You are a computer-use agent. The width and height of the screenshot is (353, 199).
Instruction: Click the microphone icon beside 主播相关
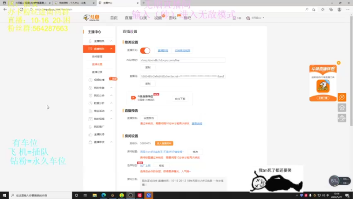click(x=90, y=41)
